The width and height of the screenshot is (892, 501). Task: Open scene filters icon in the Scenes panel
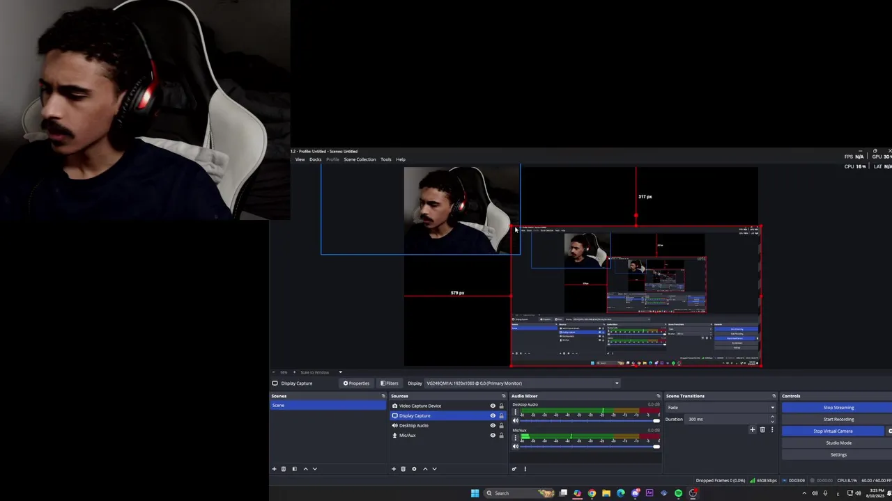[x=294, y=469]
